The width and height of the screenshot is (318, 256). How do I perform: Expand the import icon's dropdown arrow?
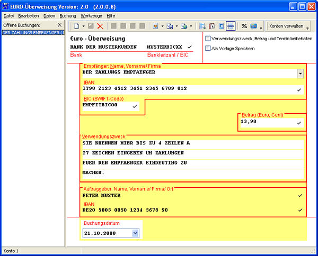click(x=176, y=26)
